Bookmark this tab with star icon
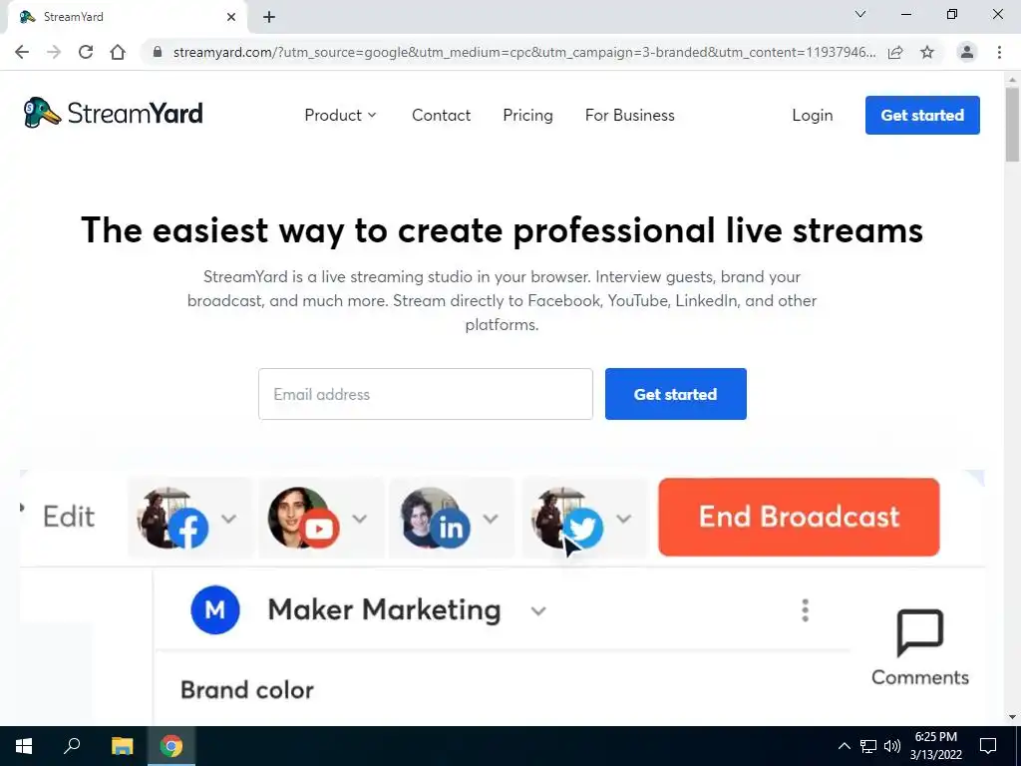This screenshot has height=766, width=1021. 927,52
